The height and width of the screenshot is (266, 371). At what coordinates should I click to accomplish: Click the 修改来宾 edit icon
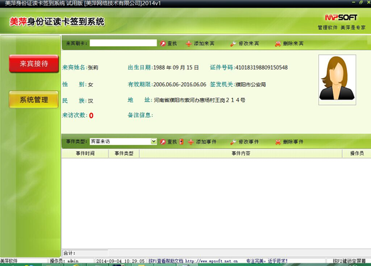(233, 43)
